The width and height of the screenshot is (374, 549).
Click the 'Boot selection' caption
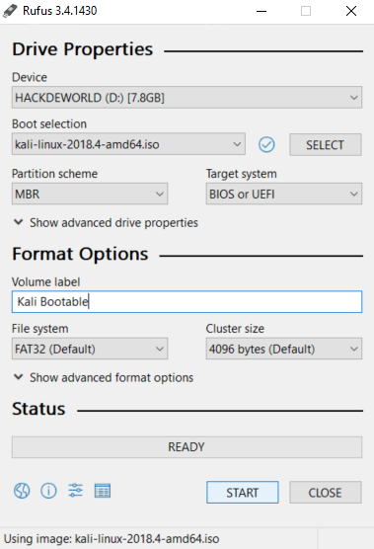tap(49, 124)
